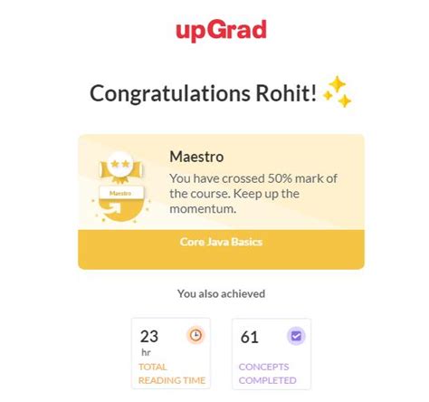This screenshot has height=402, width=429.
Task: Click the two-star ribbon on the badge
Action: tap(120, 168)
